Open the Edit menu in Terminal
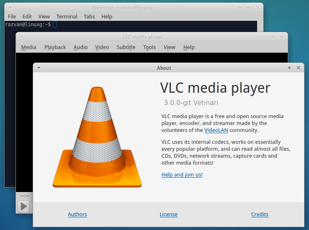Screen dimensions: 309x230 27,16
